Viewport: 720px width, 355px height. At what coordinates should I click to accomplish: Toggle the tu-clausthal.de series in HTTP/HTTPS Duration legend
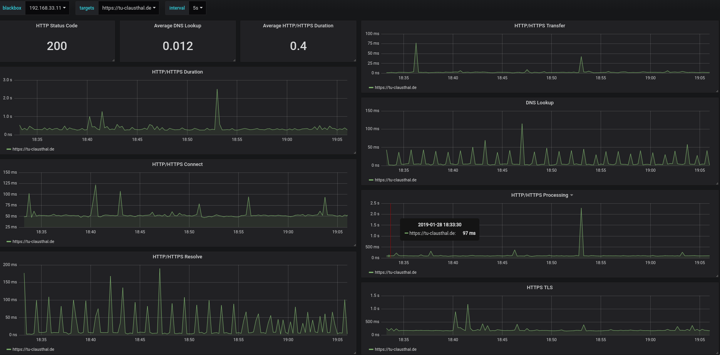tap(33, 149)
